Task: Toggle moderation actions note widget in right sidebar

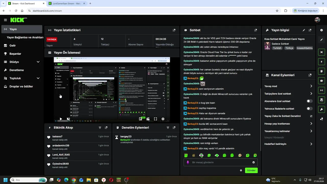Action: [321, 71]
